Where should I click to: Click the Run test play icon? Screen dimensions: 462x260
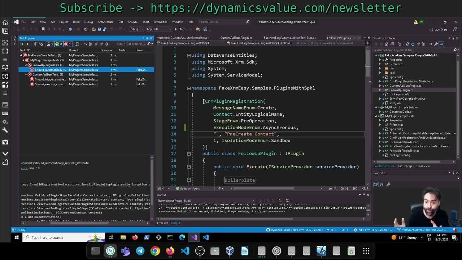(x=28, y=44)
